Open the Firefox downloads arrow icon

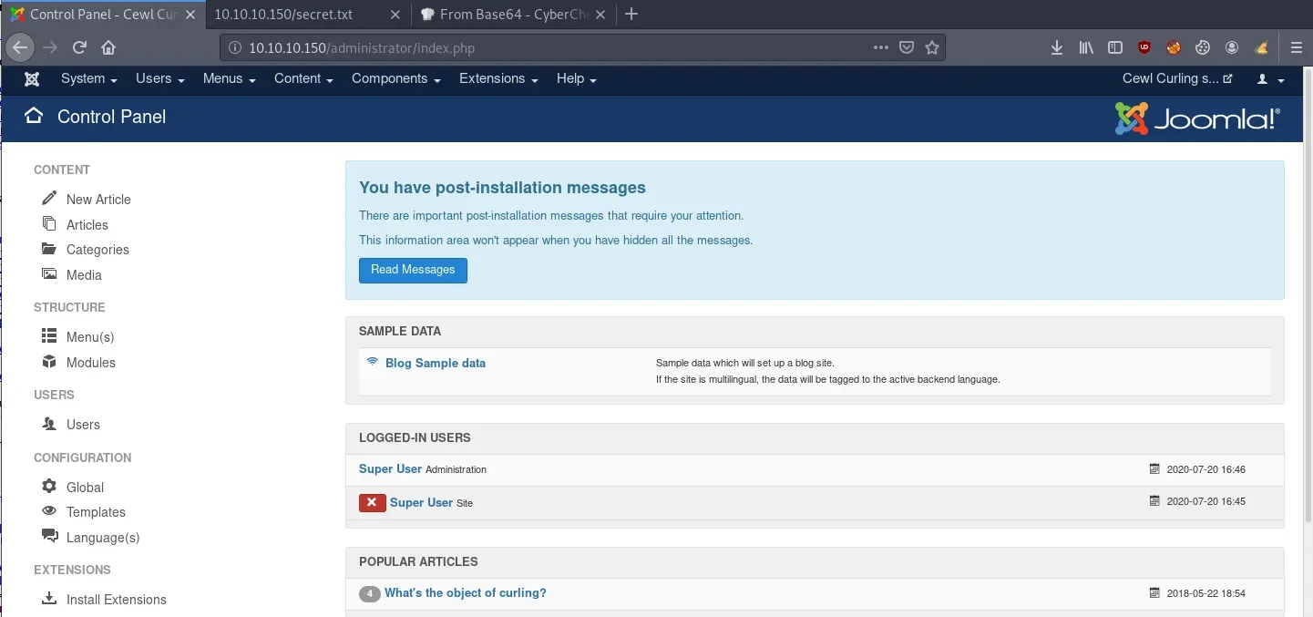click(1057, 47)
